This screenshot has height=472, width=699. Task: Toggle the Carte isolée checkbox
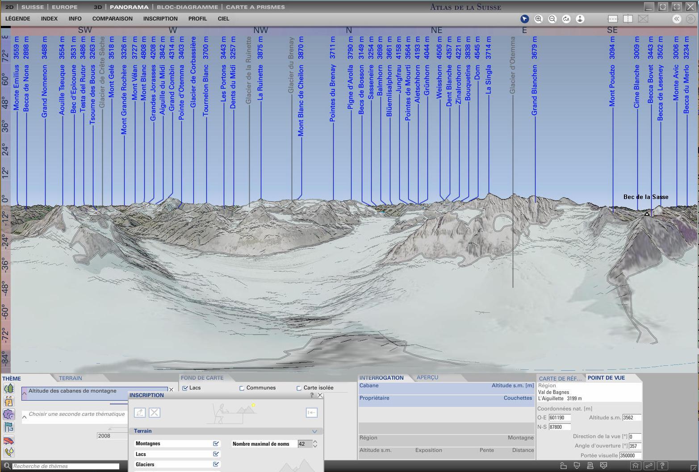click(299, 388)
